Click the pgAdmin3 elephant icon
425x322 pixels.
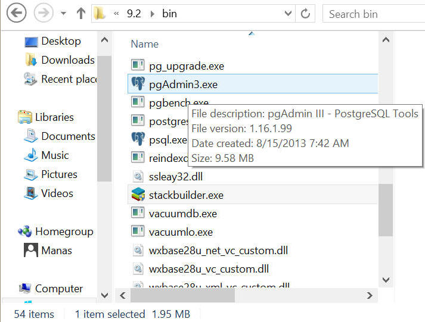point(138,83)
